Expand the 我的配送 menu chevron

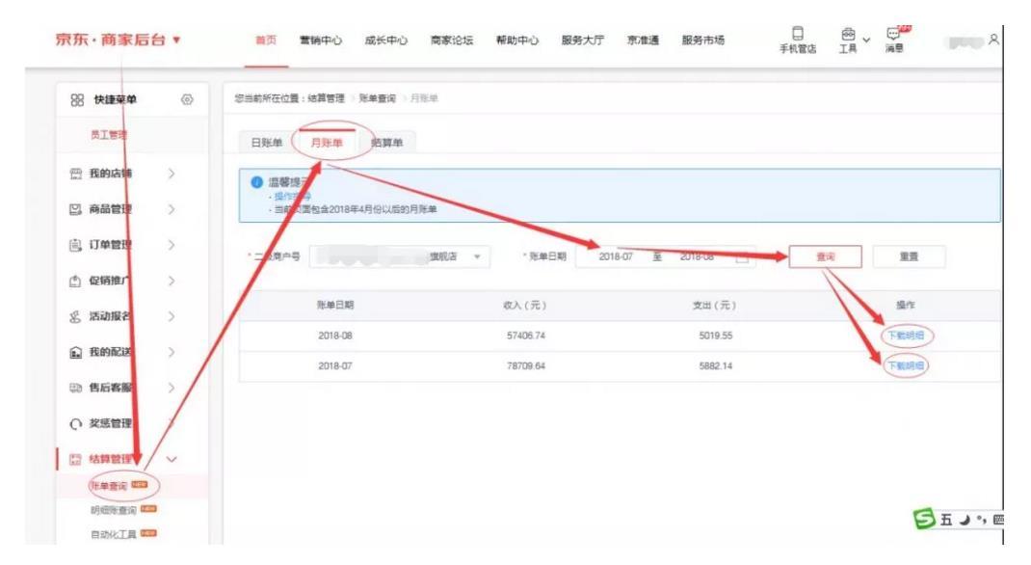172,352
